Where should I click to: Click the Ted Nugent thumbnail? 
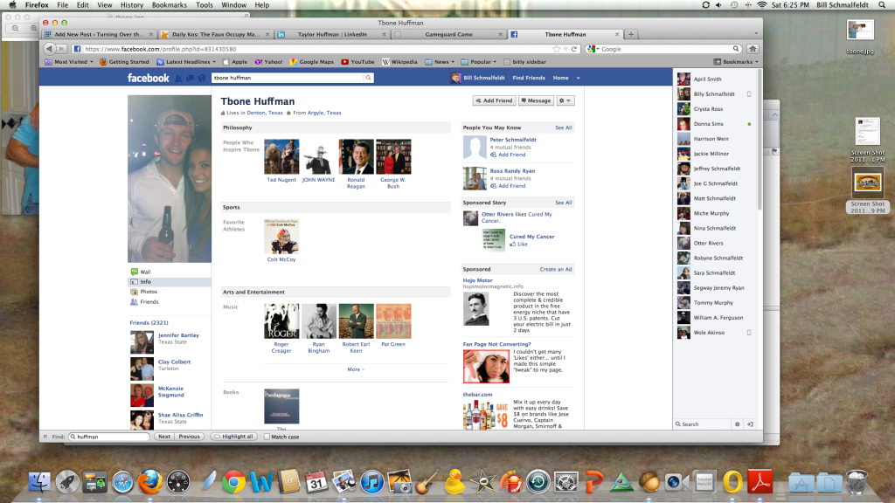281,157
